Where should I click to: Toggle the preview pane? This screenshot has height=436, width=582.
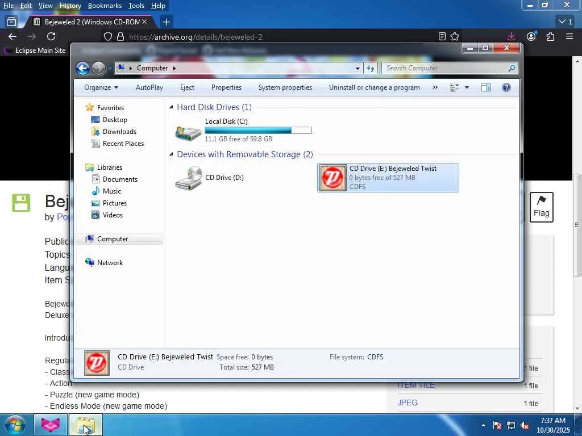click(486, 87)
